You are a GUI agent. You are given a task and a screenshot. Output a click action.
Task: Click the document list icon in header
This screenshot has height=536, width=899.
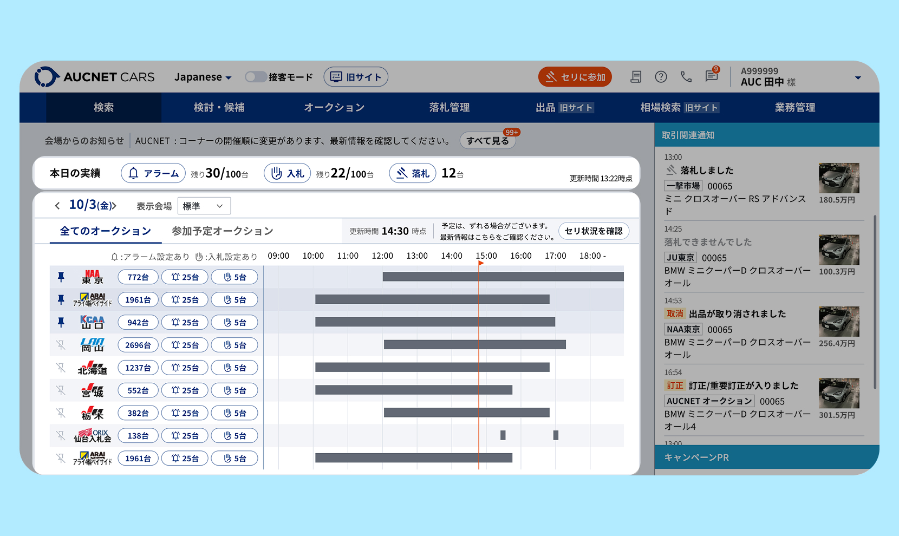636,77
